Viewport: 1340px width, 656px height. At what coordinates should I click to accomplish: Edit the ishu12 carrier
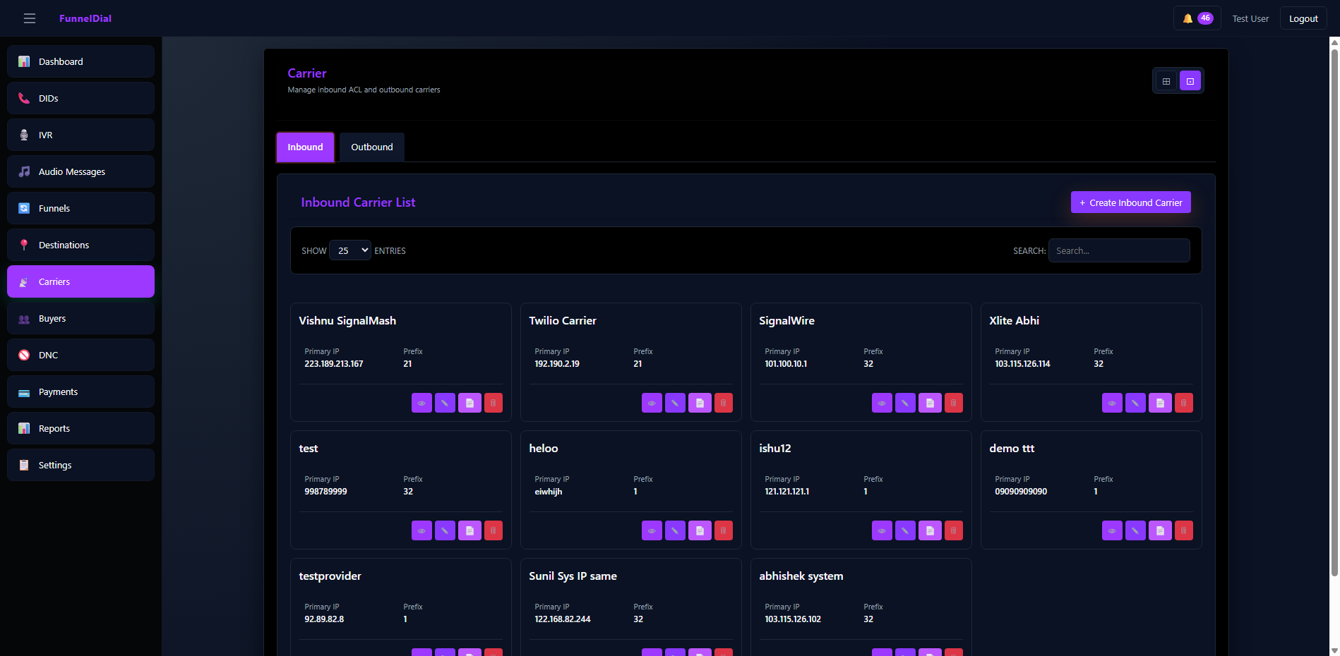click(905, 530)
